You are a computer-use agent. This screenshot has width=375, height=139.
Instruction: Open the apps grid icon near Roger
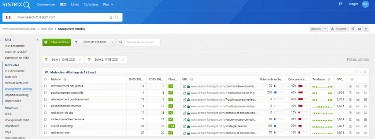341,4
